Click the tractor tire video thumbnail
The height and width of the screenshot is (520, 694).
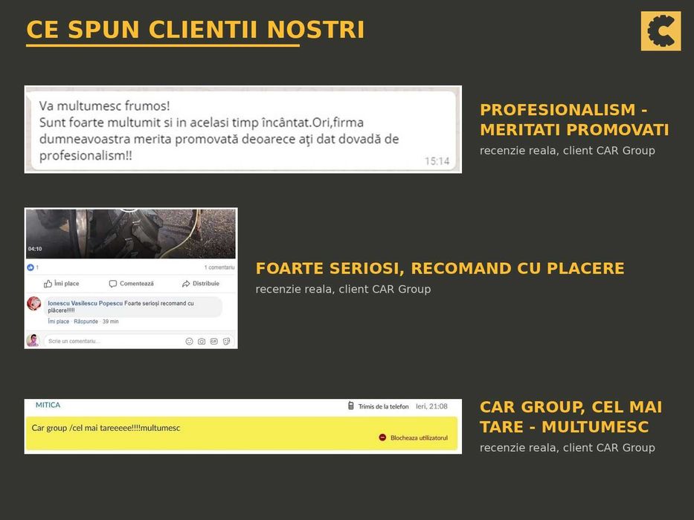point(131,234)
